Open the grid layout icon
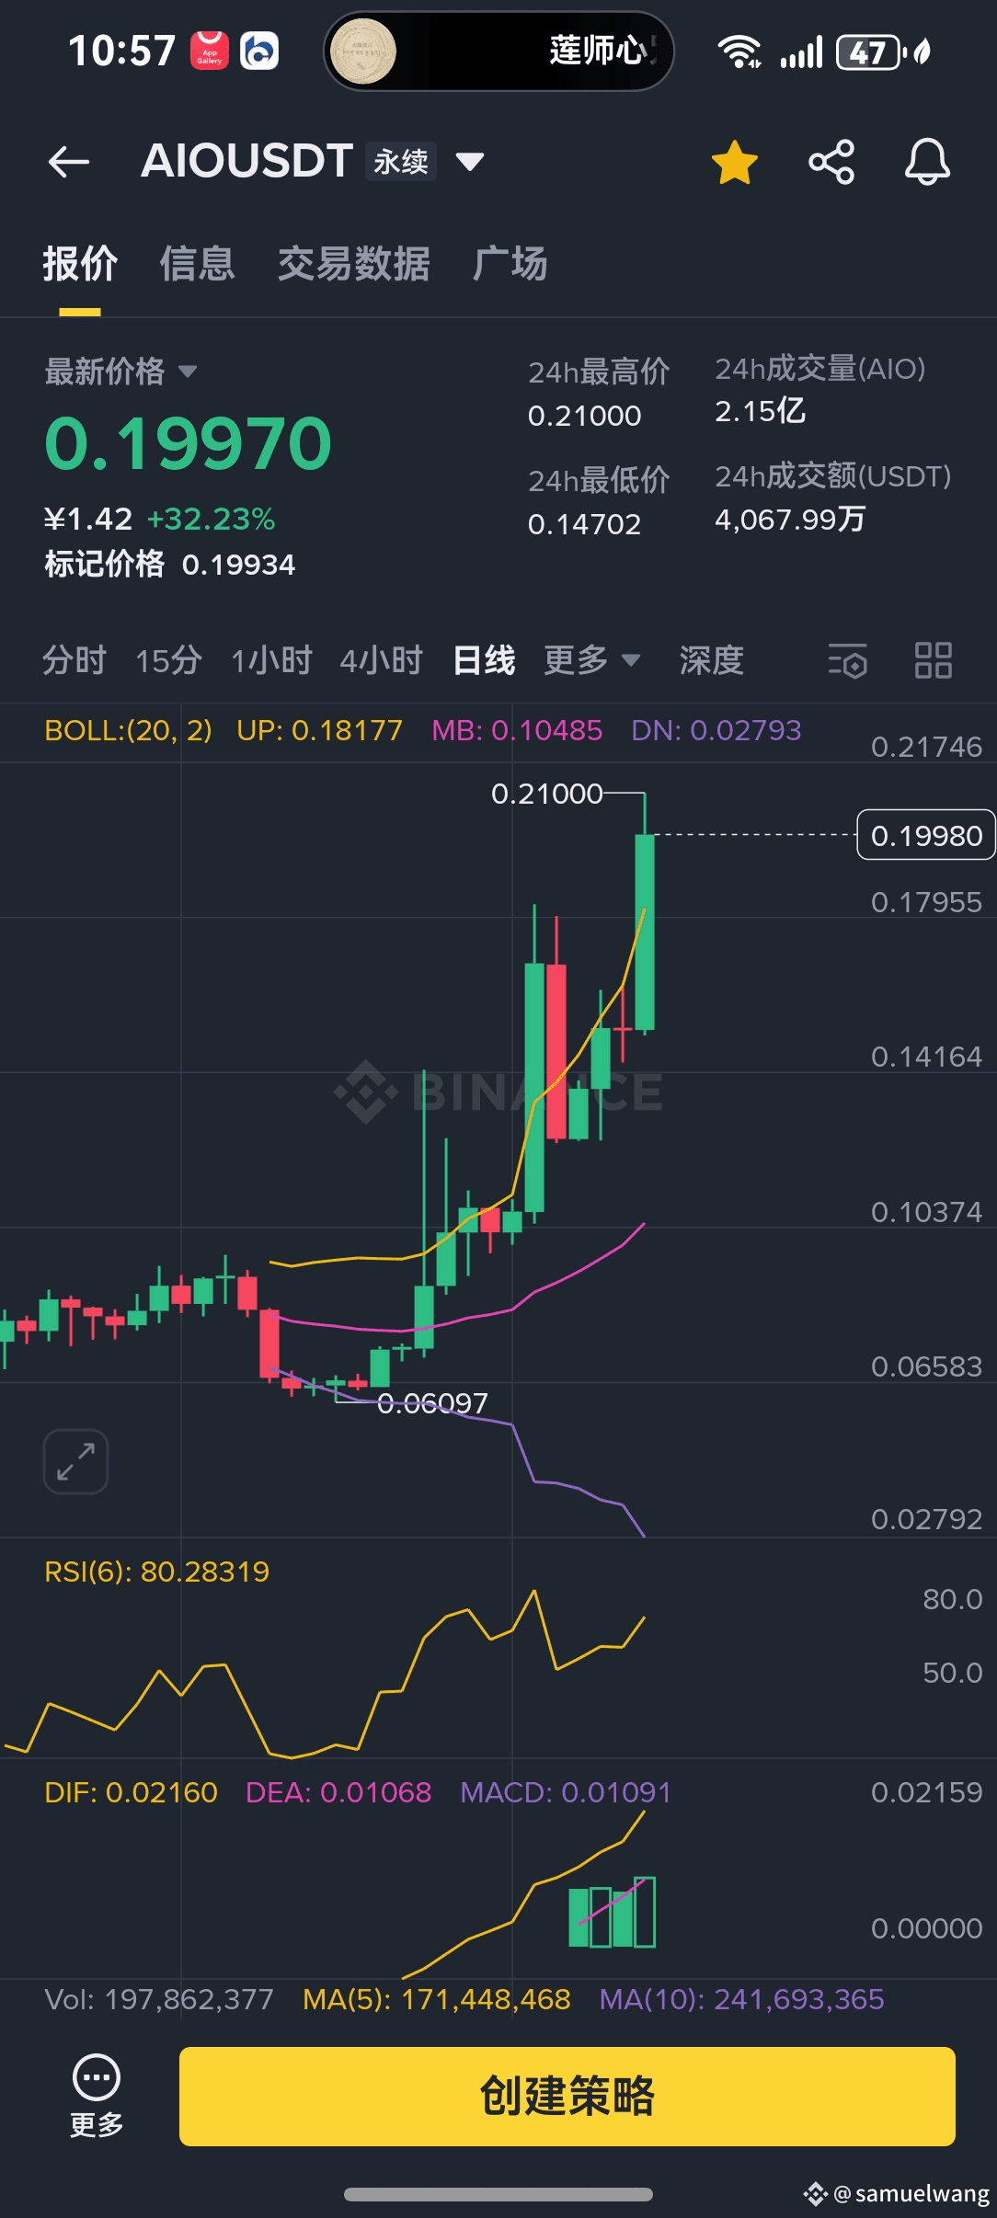 934,660
